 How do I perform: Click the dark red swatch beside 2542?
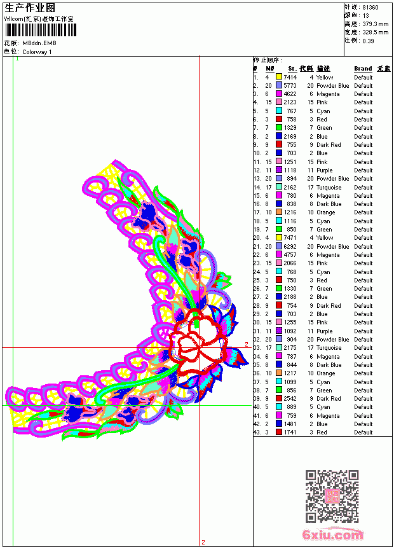coord(279,398)
